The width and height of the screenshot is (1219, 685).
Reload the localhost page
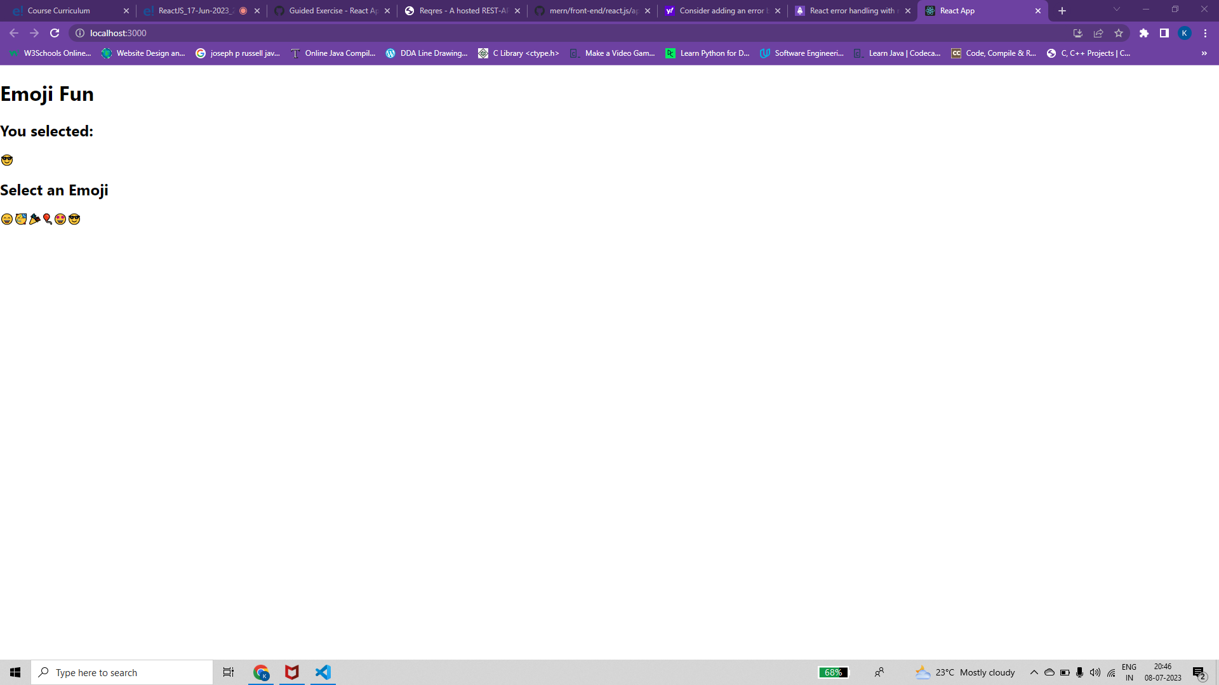coord(55,33)
